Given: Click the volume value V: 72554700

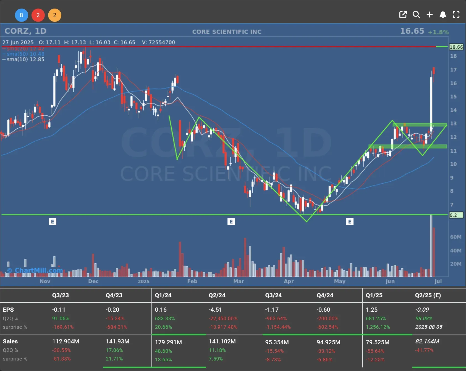Looking at the screenshot, I should 158,42.
